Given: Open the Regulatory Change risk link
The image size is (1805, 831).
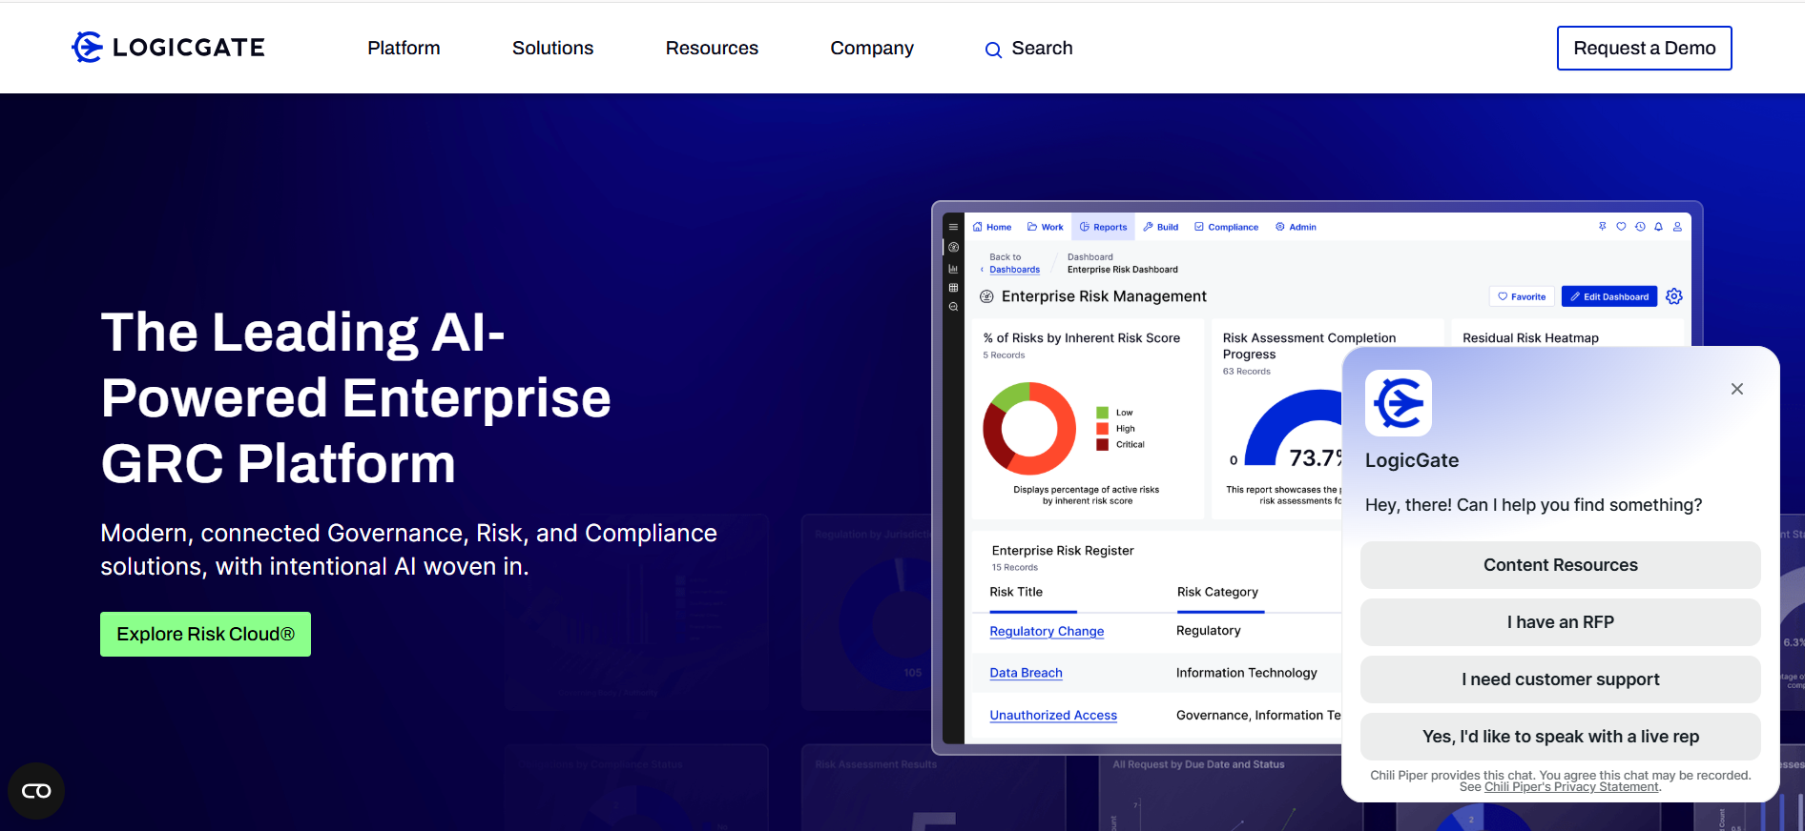Looking at the screenshot, I should (1047, 631).
